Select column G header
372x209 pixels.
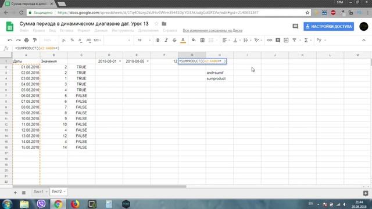pos(192,55)
